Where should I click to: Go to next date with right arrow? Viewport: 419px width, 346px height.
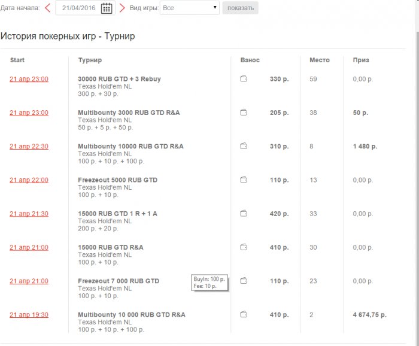[122, 8]
